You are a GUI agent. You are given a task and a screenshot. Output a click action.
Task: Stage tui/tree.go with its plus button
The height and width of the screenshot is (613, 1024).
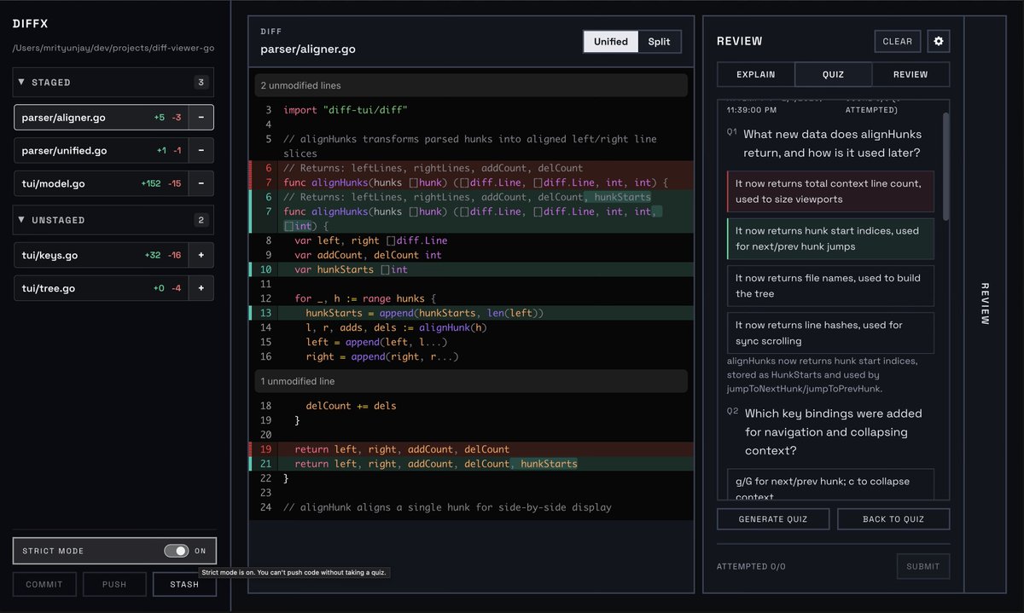click(x=201, y=288)
